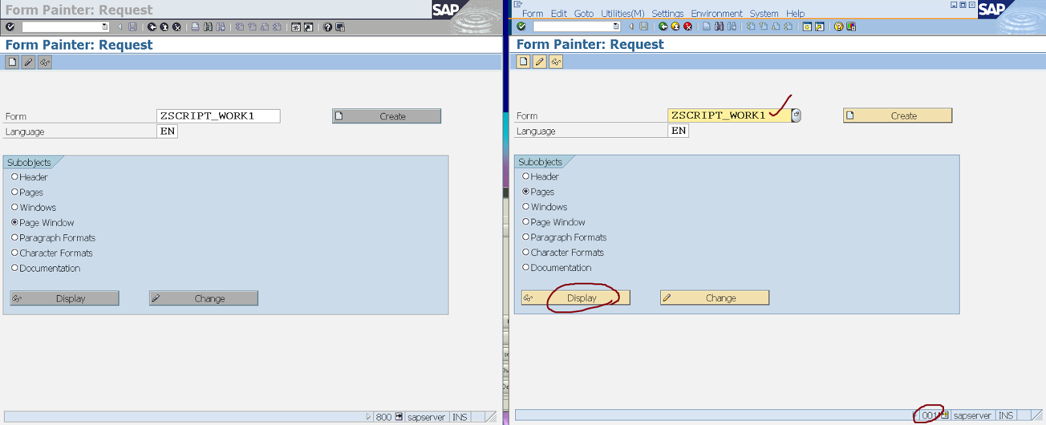
Task: Click Exit icon in left window toolbar
Action: [164, 27]
